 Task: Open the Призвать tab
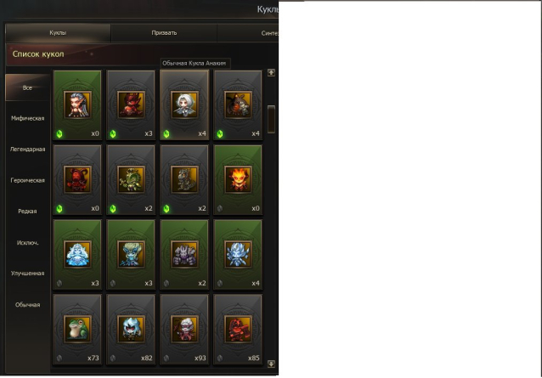(164, 33)
